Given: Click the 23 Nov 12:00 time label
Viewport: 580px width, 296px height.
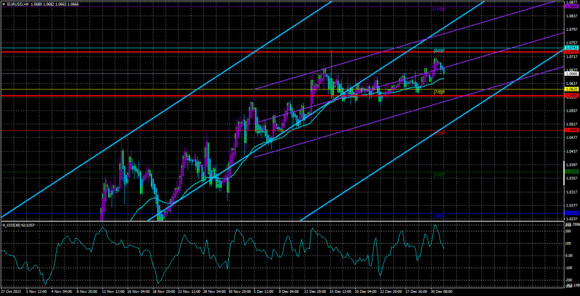Looking at the screenshot, I should (x=188, y=293).
